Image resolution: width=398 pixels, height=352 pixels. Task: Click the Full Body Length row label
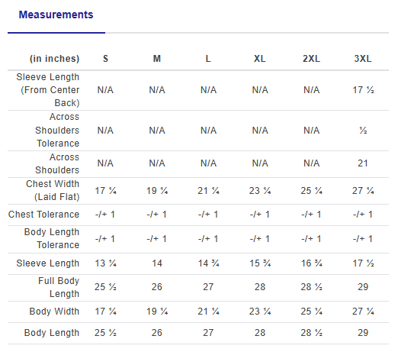coord(59,288)
